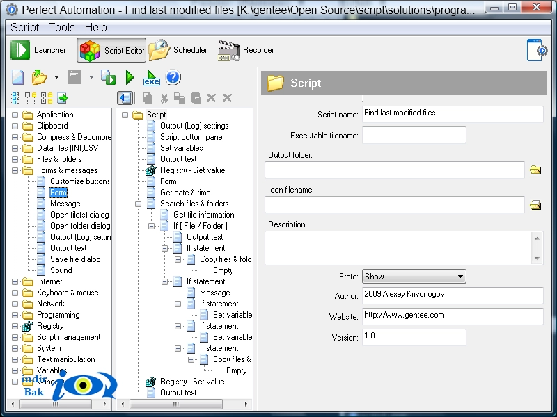Image resolution: width=557 pixels, height=417 pixels.
Task: Click the scissors cut icon
Action: pyautogui.click(x=164, y=98)
